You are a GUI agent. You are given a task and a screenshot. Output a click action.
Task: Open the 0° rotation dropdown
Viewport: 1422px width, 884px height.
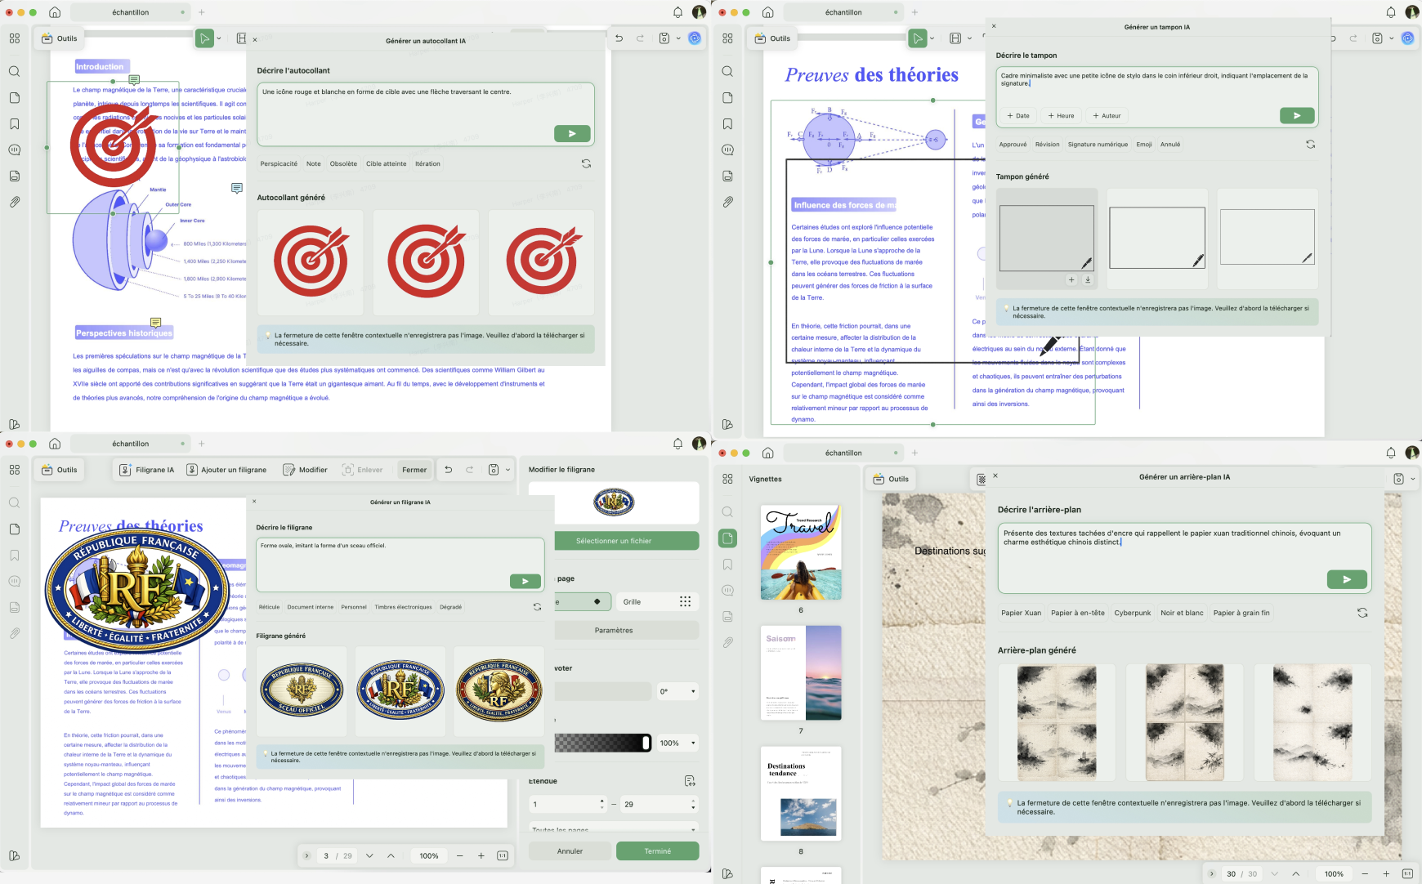[x=677, y=691]
